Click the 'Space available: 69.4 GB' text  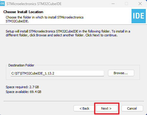click(x=24, y=92)
